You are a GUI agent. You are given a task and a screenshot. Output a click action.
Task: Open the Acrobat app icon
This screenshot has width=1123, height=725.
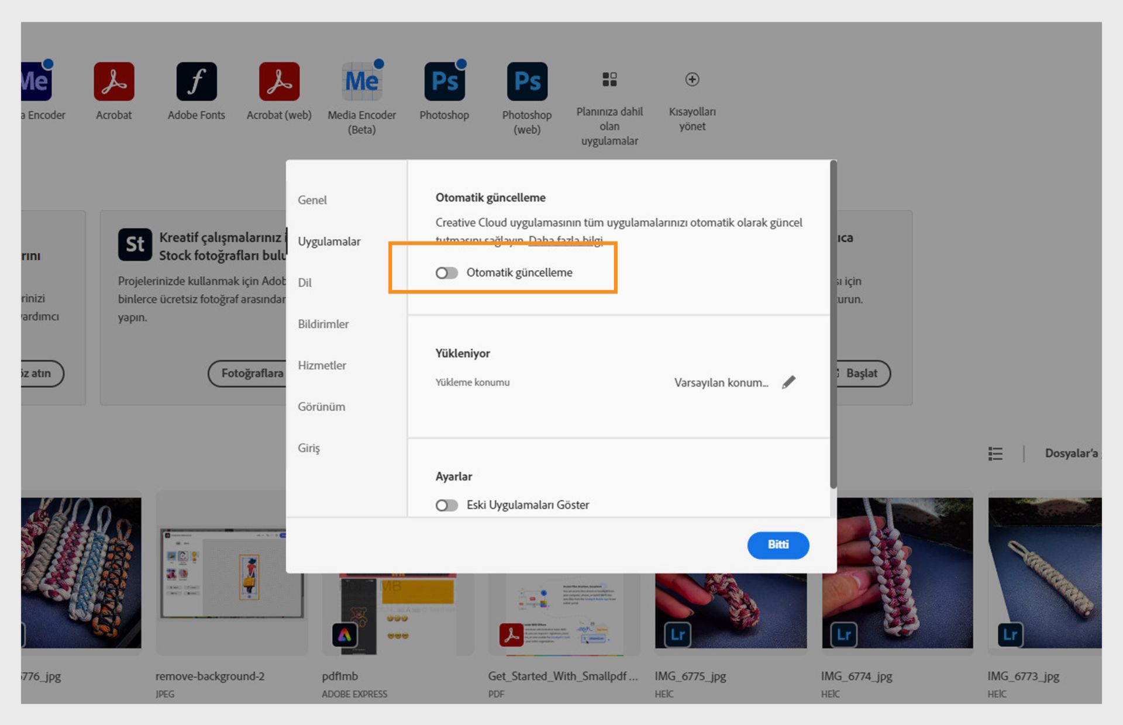[113, 82]
